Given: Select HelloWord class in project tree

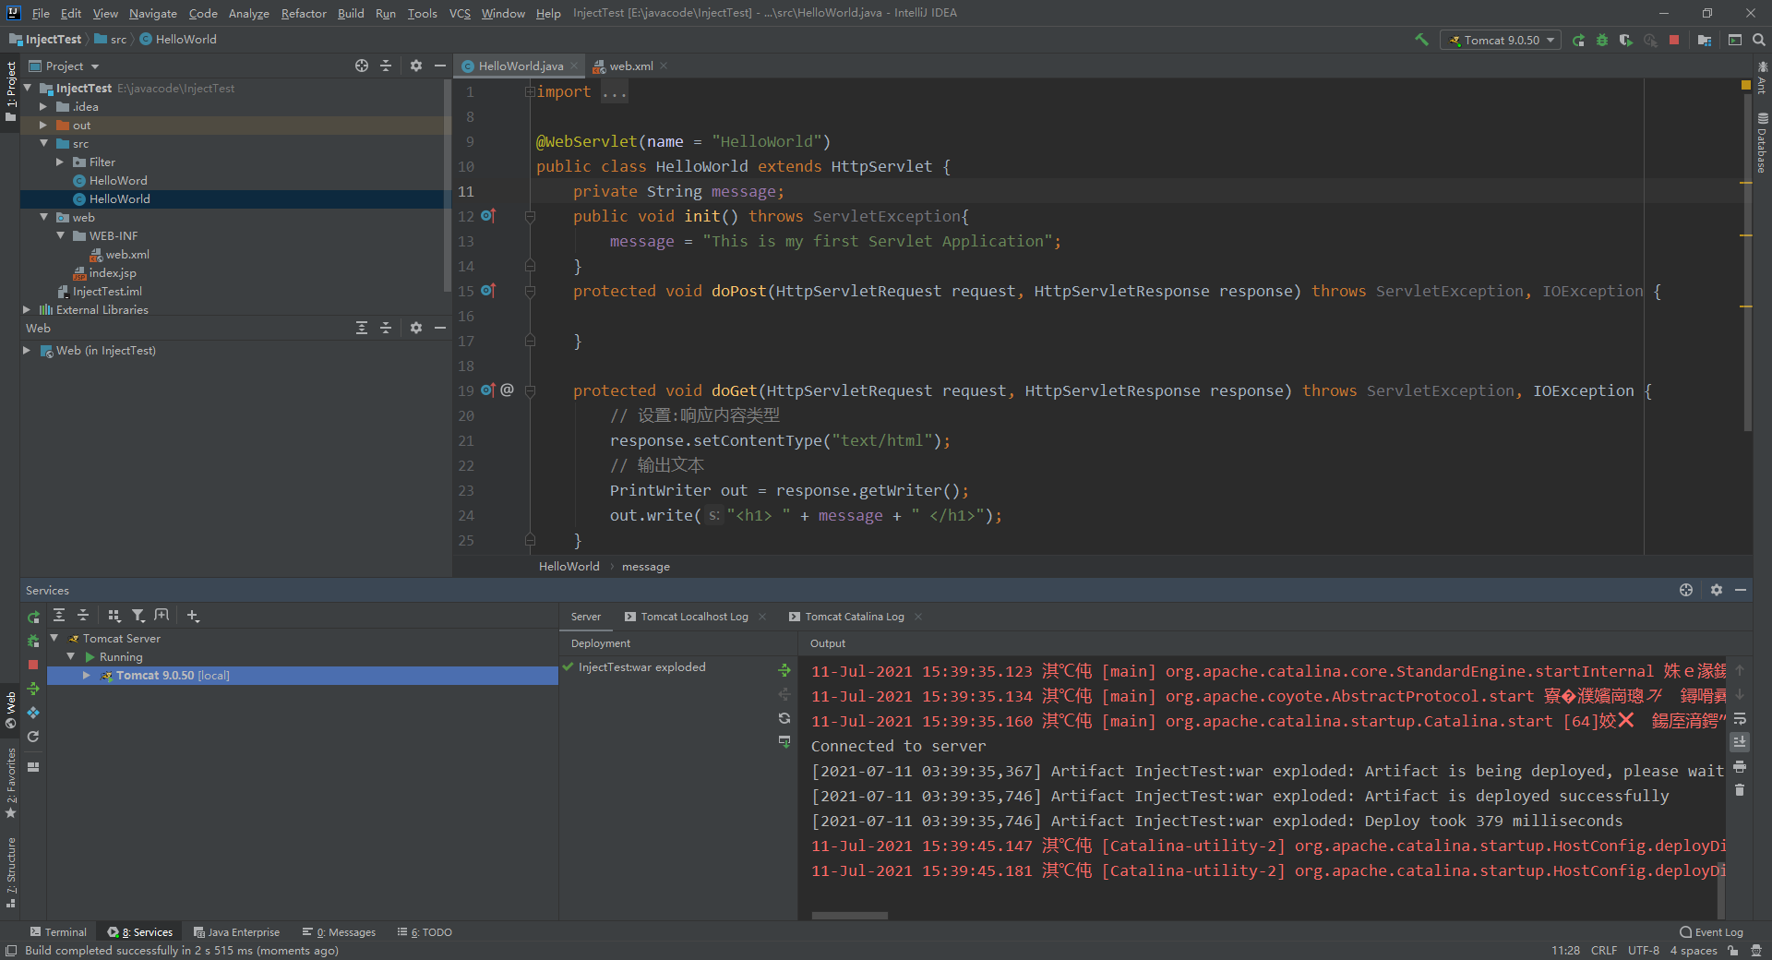Looking at the screenshot, I should [x=118, y=180].
